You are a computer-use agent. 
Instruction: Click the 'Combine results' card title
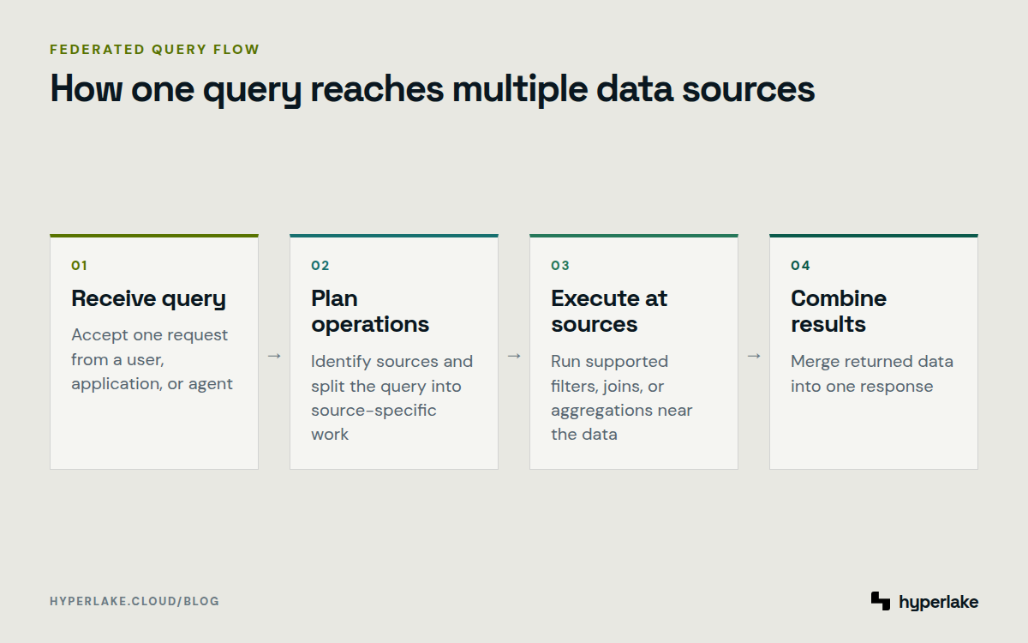click(x=839, y=311)
